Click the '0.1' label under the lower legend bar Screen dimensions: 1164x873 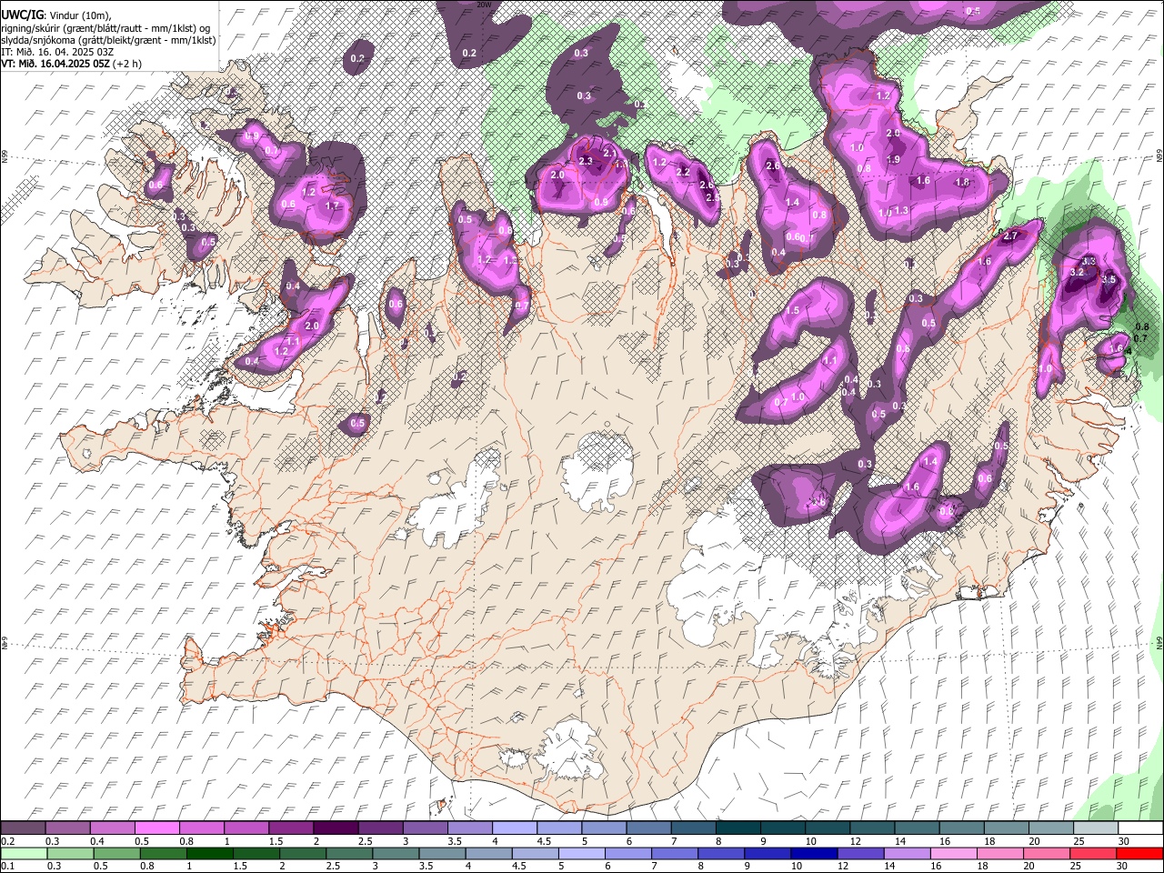(7, 867)
